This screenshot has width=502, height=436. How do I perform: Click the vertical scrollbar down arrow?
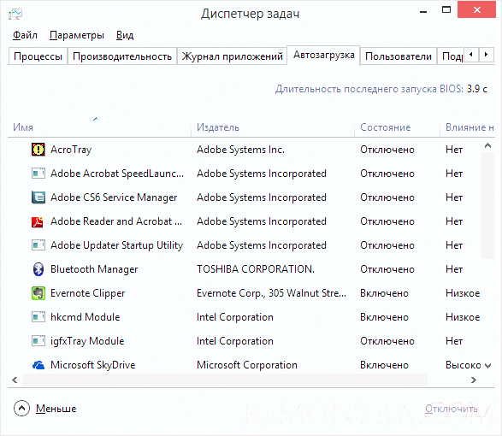pos(488,365)
